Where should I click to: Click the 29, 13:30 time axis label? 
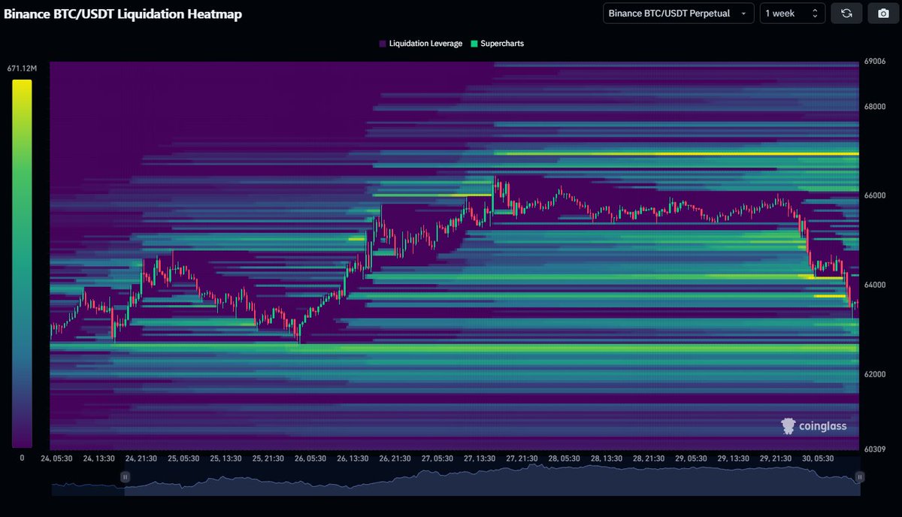tap(732, 458)
